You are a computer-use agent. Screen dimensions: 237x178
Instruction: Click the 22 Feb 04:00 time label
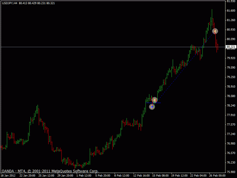198,176
